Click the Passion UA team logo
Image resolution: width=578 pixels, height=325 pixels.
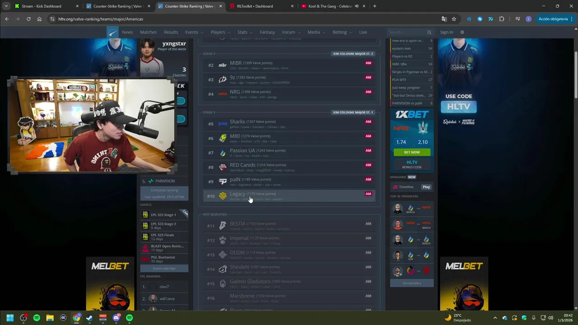click(x=223, y=153)
